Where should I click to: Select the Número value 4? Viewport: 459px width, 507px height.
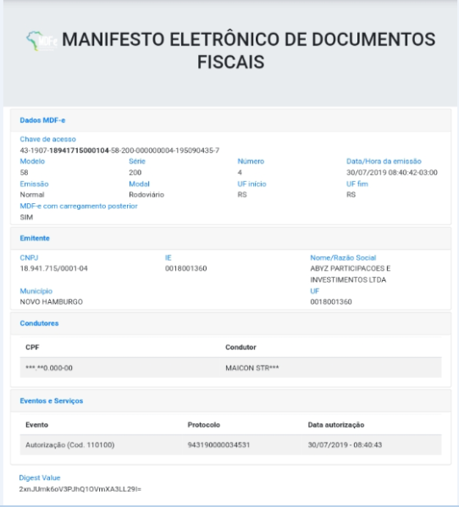240,173
